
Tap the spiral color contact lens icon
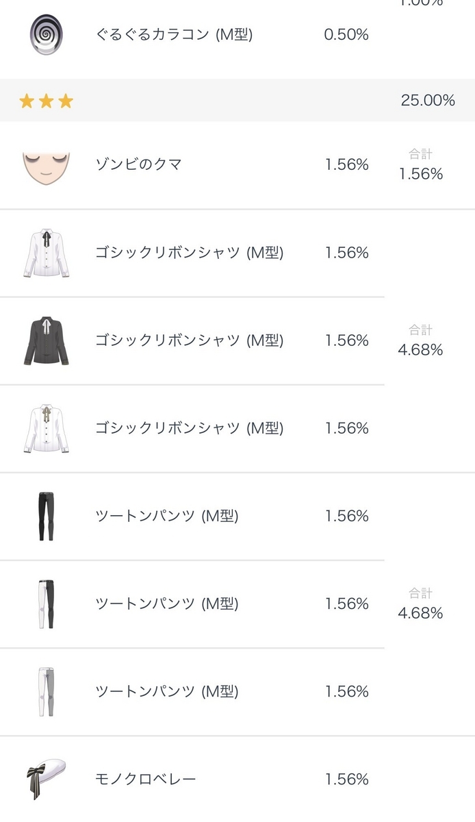click(47, 35)
